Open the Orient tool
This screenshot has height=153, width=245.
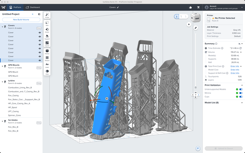(47, 30)
